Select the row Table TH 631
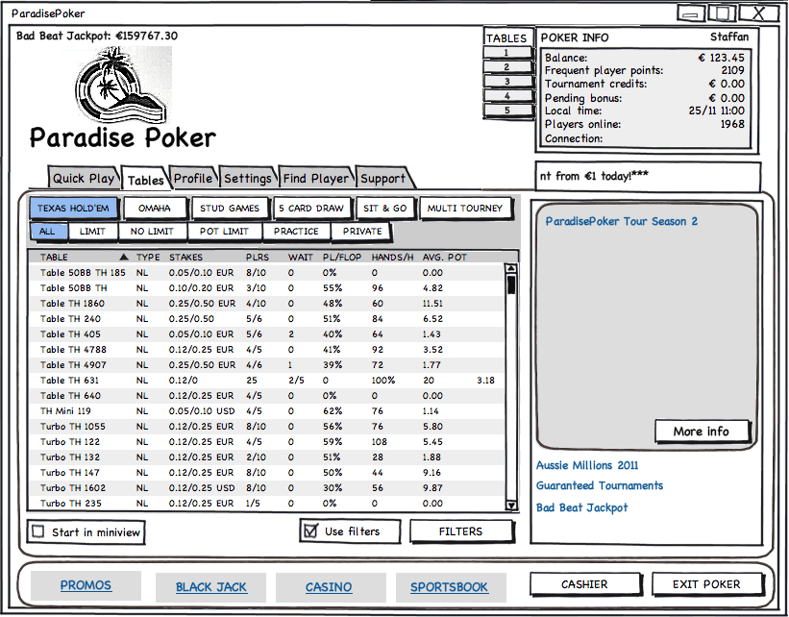 (265, 380)
